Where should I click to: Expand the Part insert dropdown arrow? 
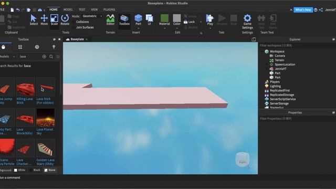[138, 28]
